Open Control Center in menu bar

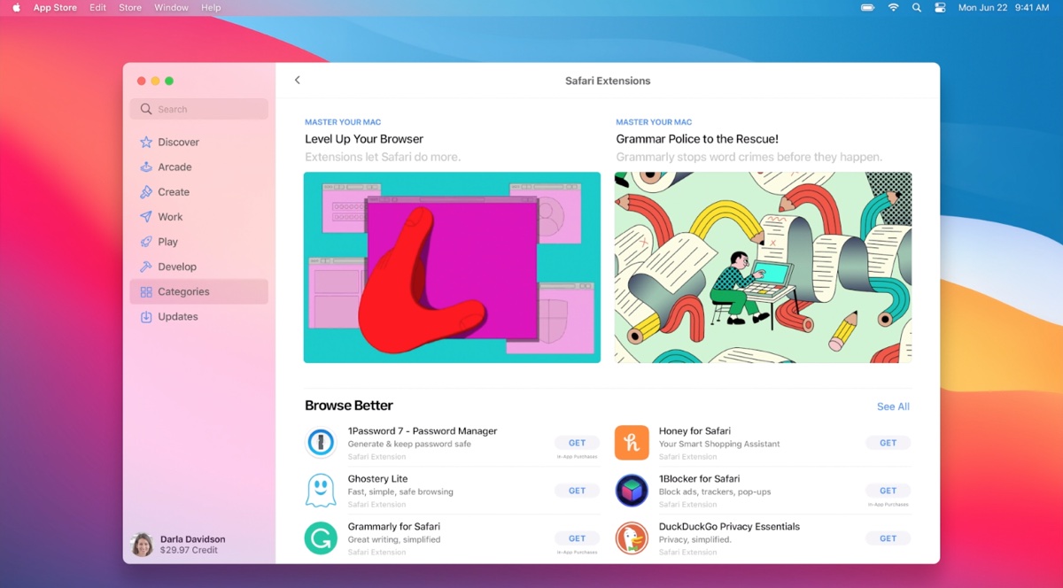pyautogui.click(x=940, y=7)
